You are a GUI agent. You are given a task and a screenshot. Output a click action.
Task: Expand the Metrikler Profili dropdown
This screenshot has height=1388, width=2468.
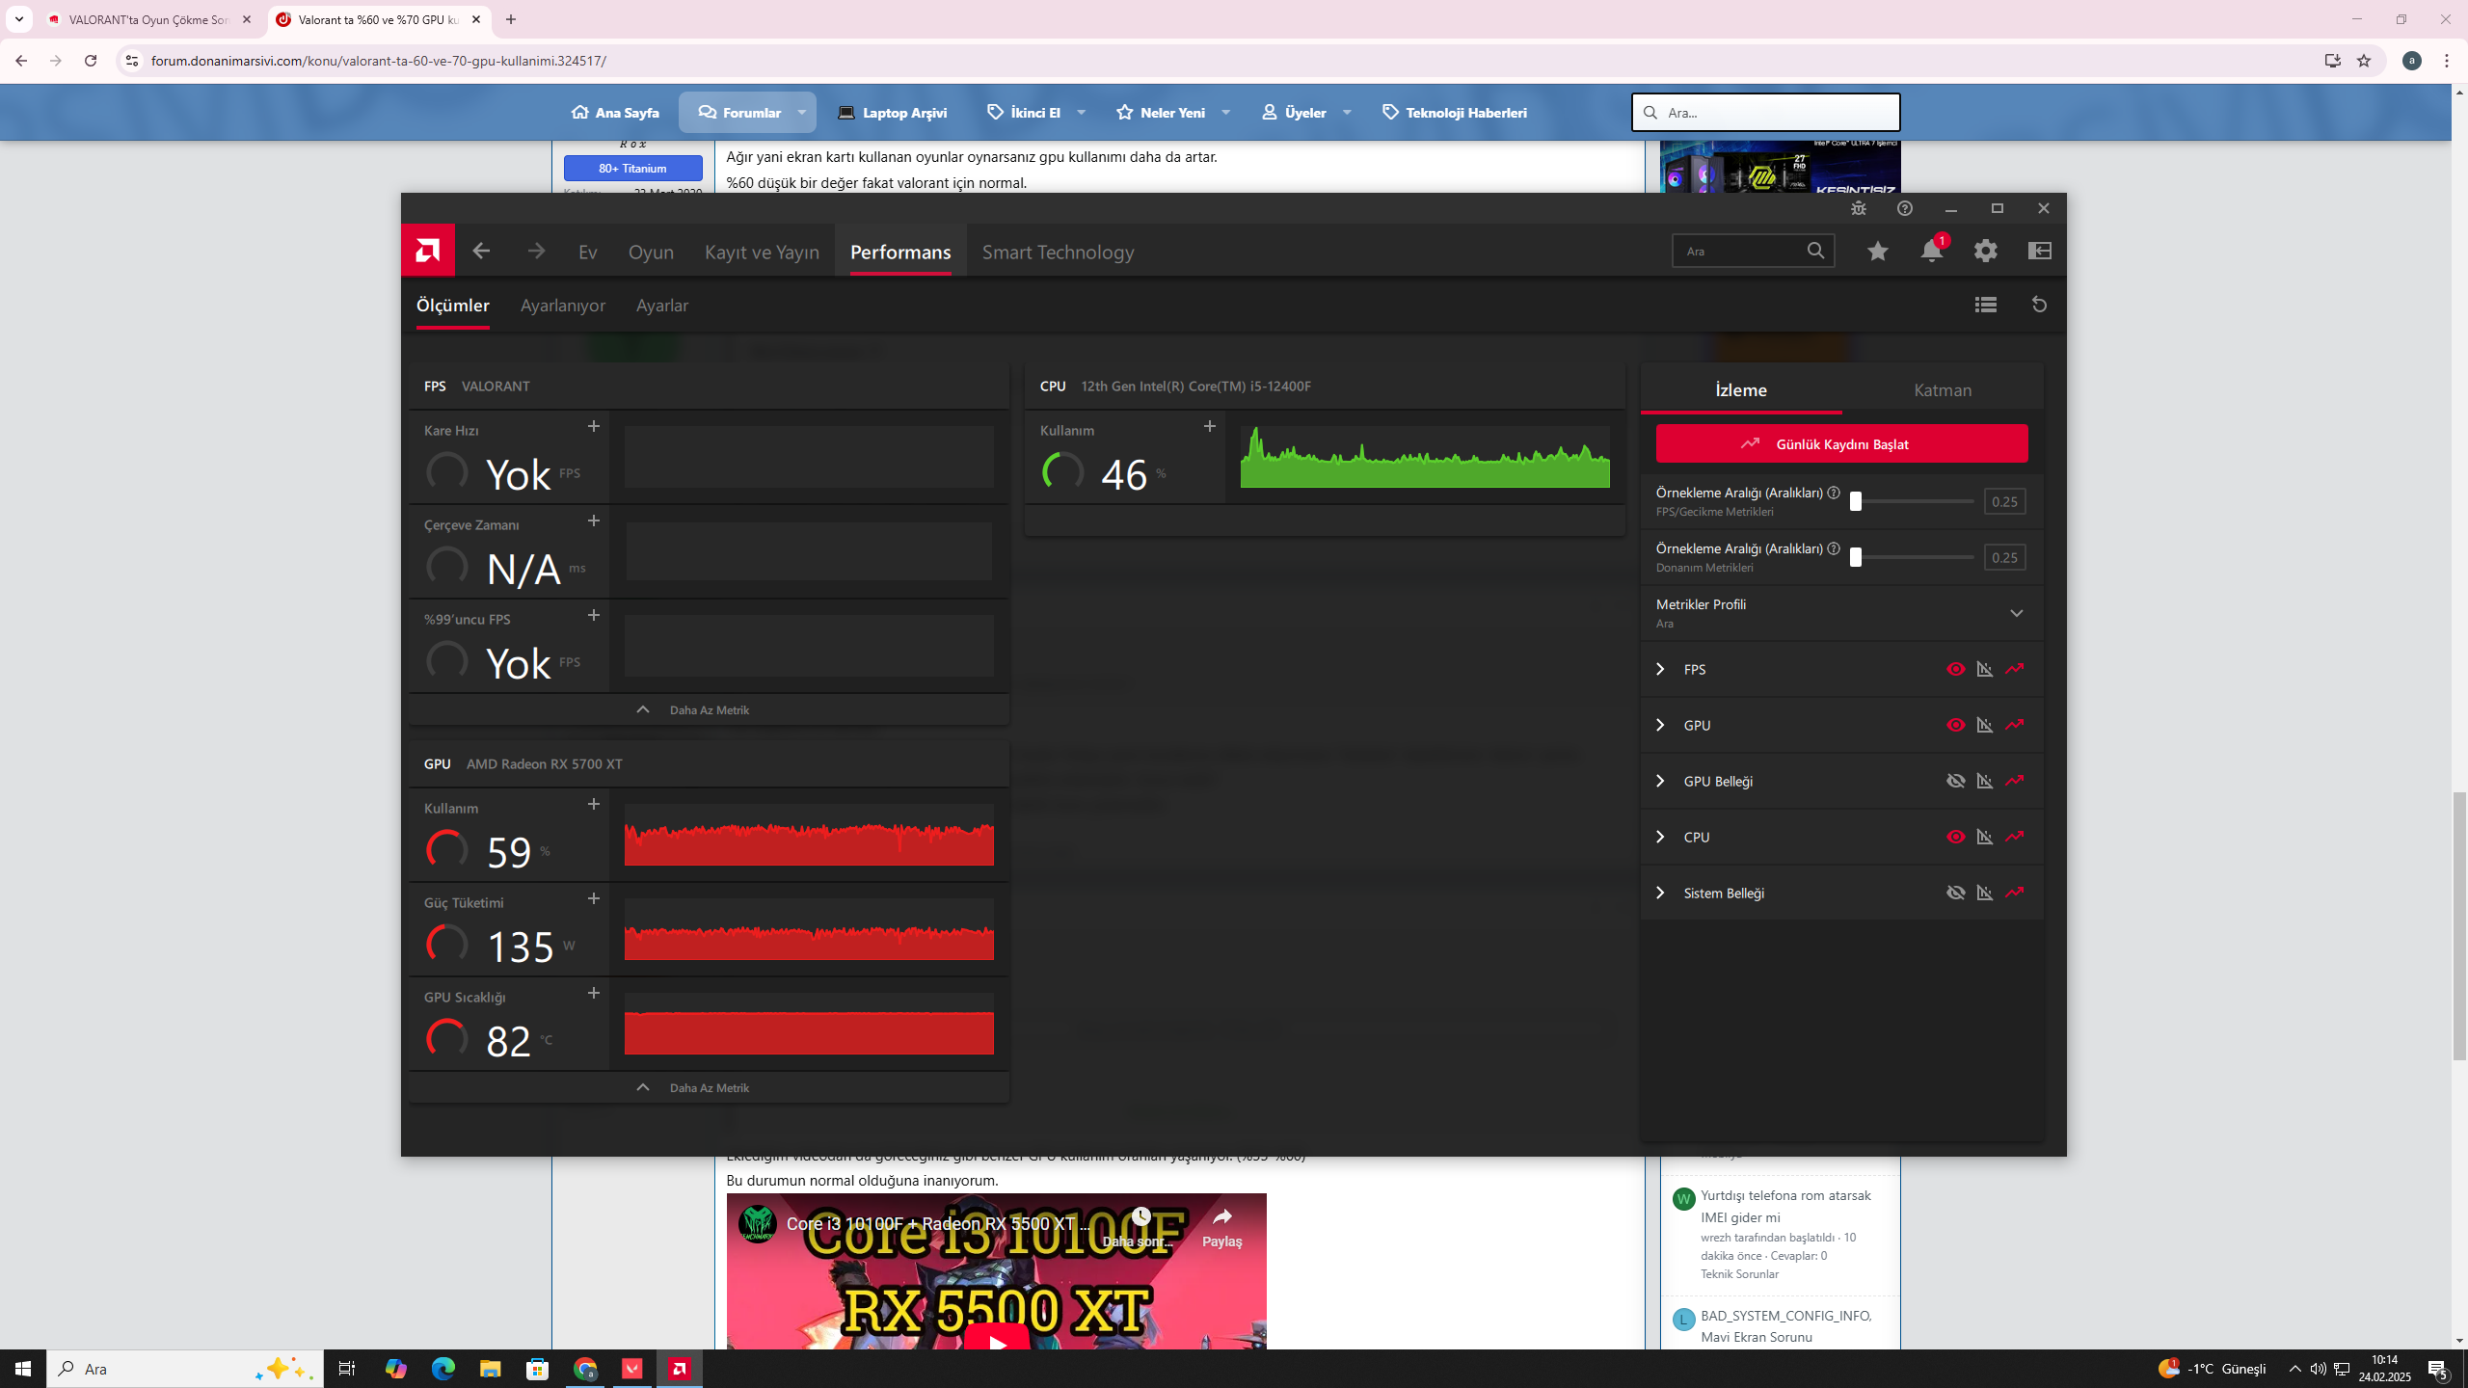(2016, 613)
